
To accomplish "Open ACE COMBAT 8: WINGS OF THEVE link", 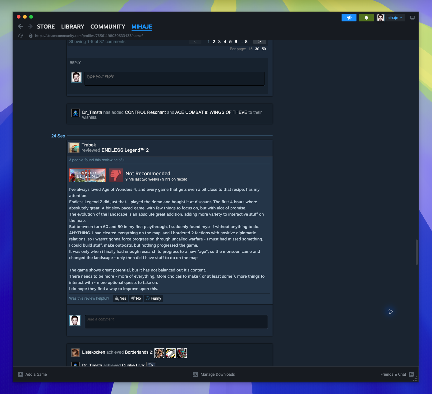I will [x=211, y=112].
